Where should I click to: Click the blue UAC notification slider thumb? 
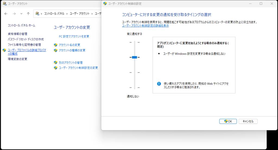click(134, 57)
